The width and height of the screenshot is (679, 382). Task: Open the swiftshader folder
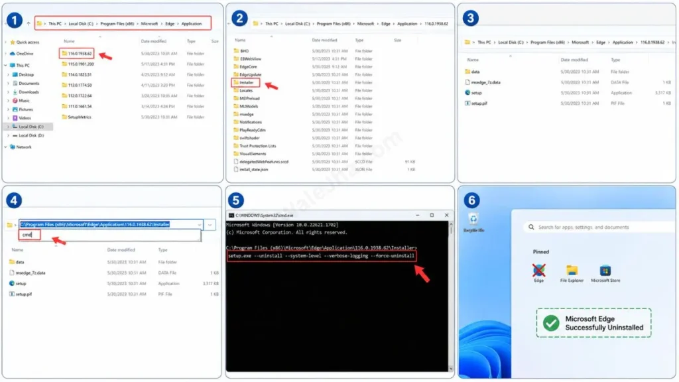click(247, 138)
